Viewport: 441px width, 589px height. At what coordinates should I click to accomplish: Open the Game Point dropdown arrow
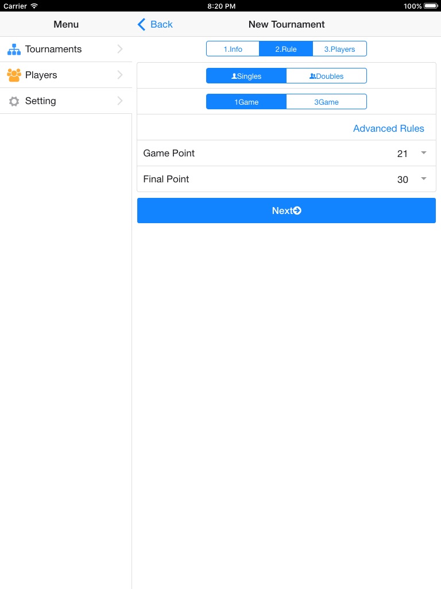424,153
